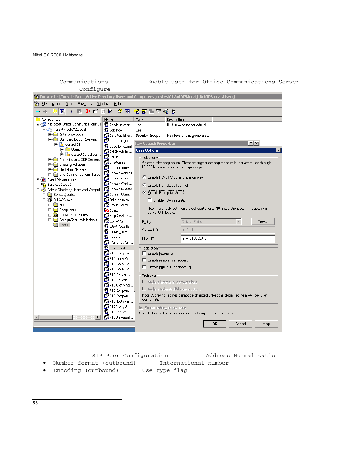
Task: Select Enable Remote call control option
Action: click(144, 185)
